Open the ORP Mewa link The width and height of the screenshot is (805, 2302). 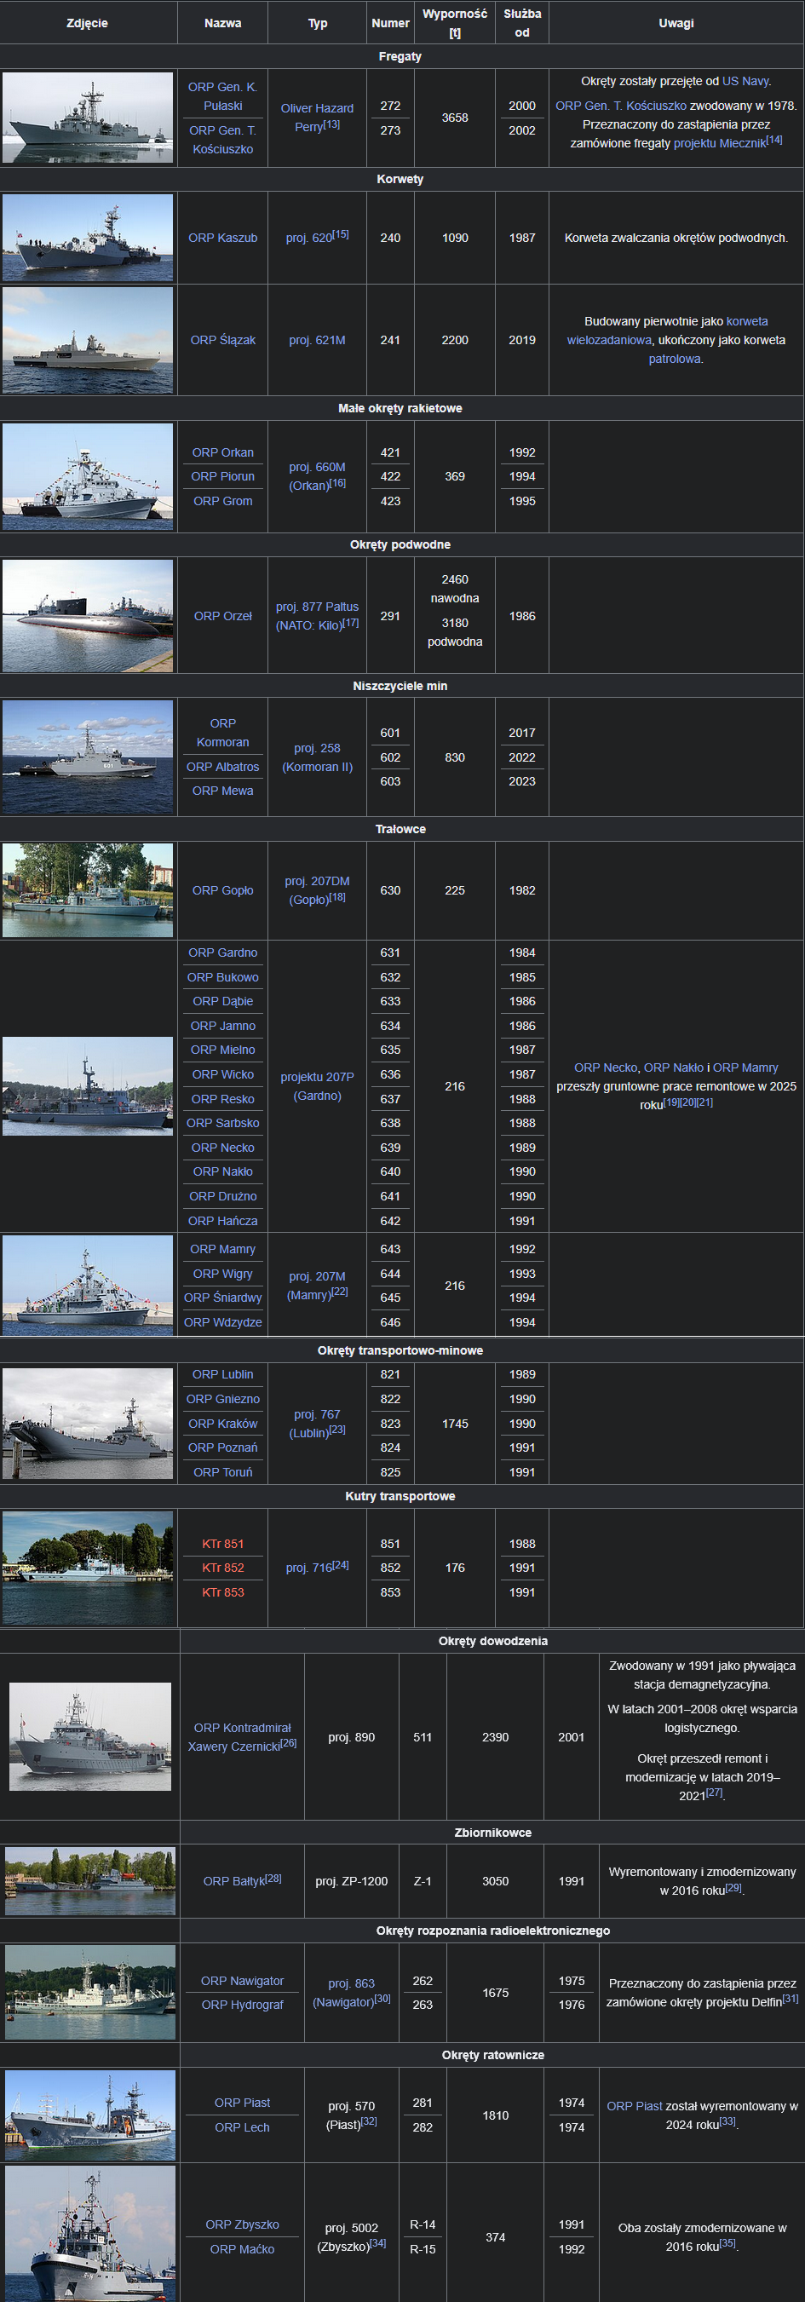pos(222,791)
